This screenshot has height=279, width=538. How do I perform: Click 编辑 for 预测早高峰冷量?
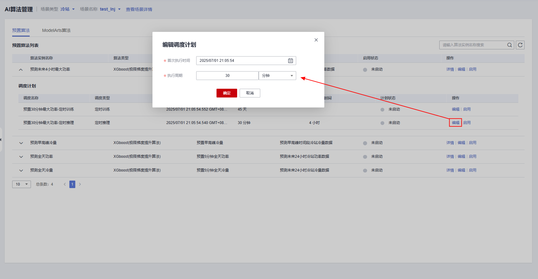point(461,143)
